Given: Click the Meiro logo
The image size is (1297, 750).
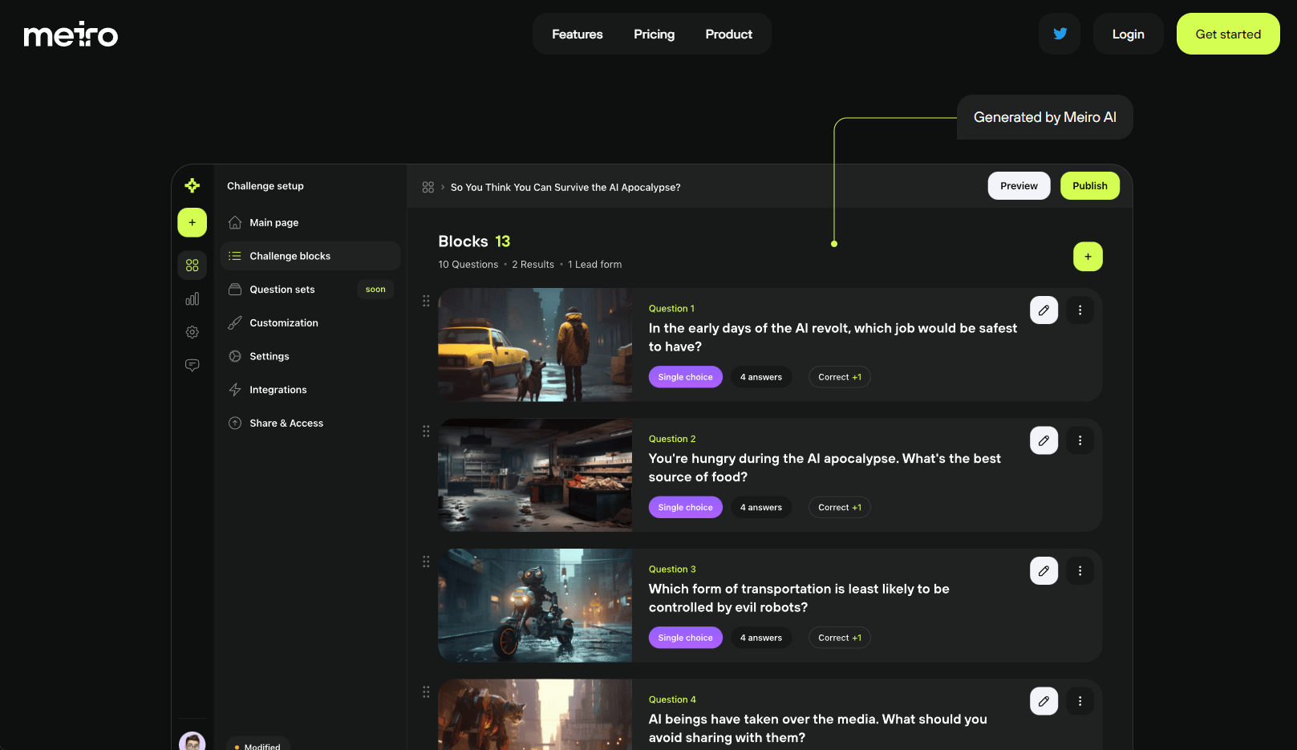Looking at the screenshot, I should (71, 34).
